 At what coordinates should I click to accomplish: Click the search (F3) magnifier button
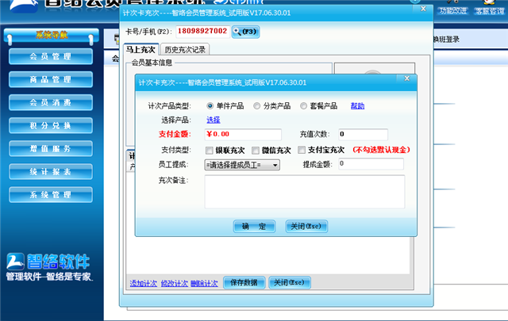pyautogui.click(x=245, y=32)
